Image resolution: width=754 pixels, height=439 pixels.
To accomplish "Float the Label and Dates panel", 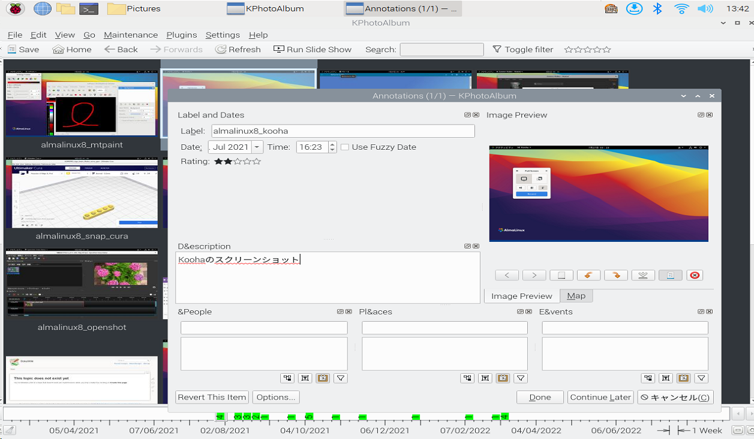I will [467, 115].
